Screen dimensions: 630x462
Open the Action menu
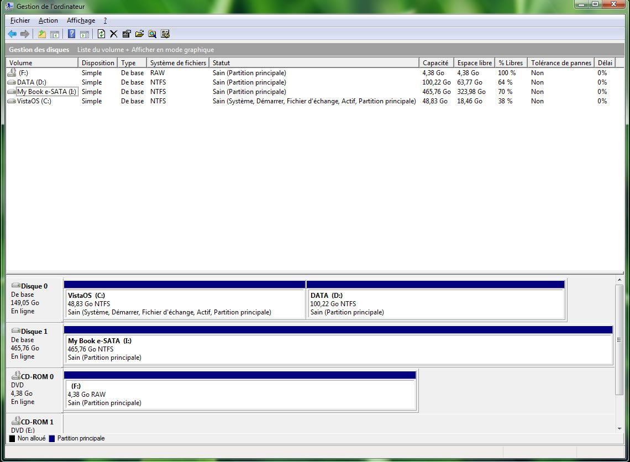[x=48, y=20]
